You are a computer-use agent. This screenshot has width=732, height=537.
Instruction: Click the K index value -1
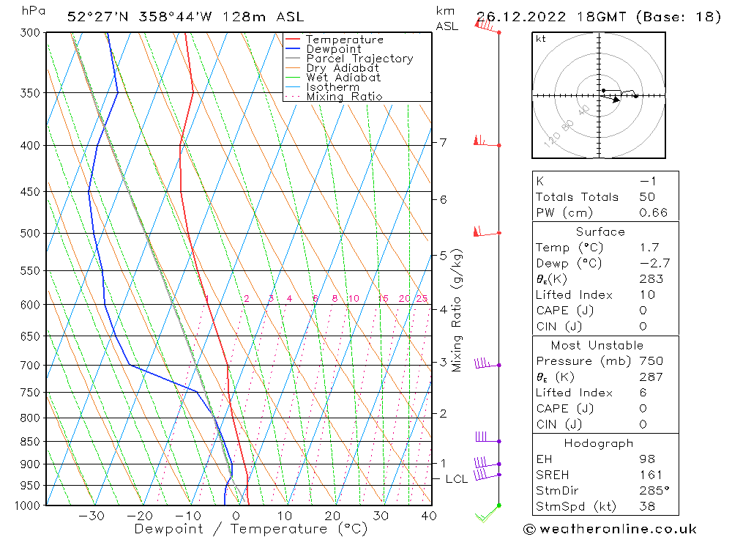[x=648, y=182]
